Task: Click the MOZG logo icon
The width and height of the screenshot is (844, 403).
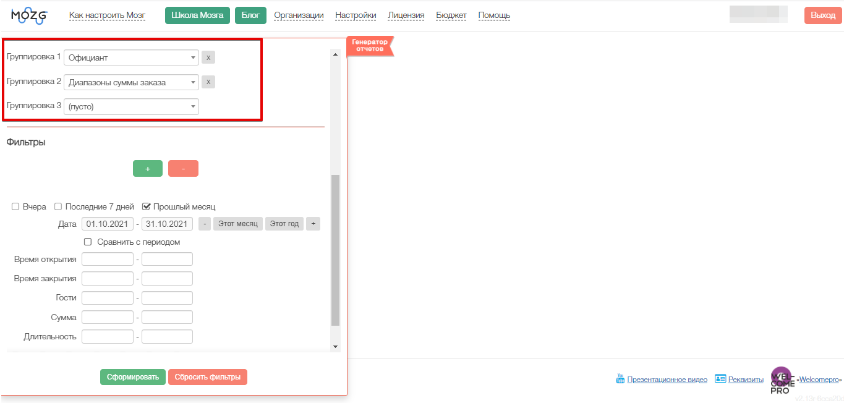Action: pyautogui.click(x=29, y=16)
